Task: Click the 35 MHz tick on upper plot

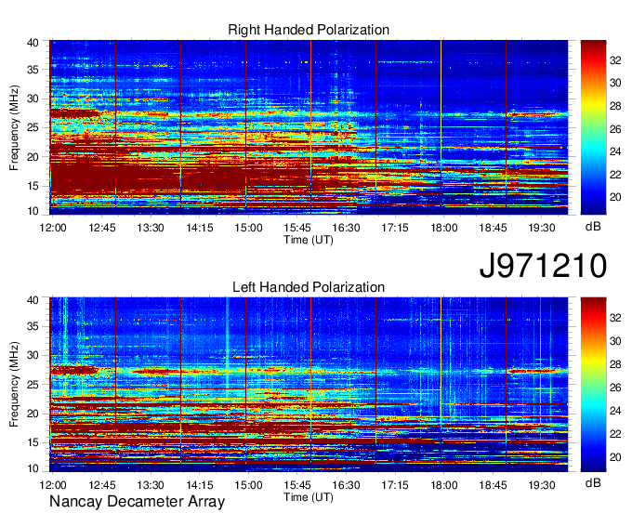Action: click(x=33, y=70)
